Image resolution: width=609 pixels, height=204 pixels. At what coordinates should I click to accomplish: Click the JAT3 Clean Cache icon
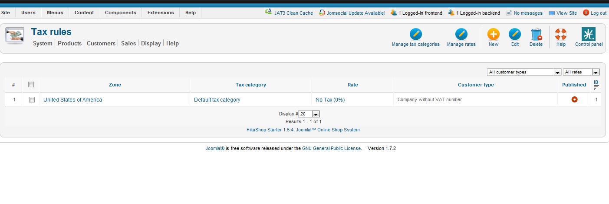coord(268,13)
